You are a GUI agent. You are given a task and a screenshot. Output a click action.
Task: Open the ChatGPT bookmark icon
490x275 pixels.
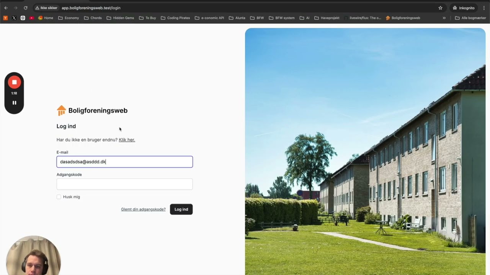coord(23,18)
